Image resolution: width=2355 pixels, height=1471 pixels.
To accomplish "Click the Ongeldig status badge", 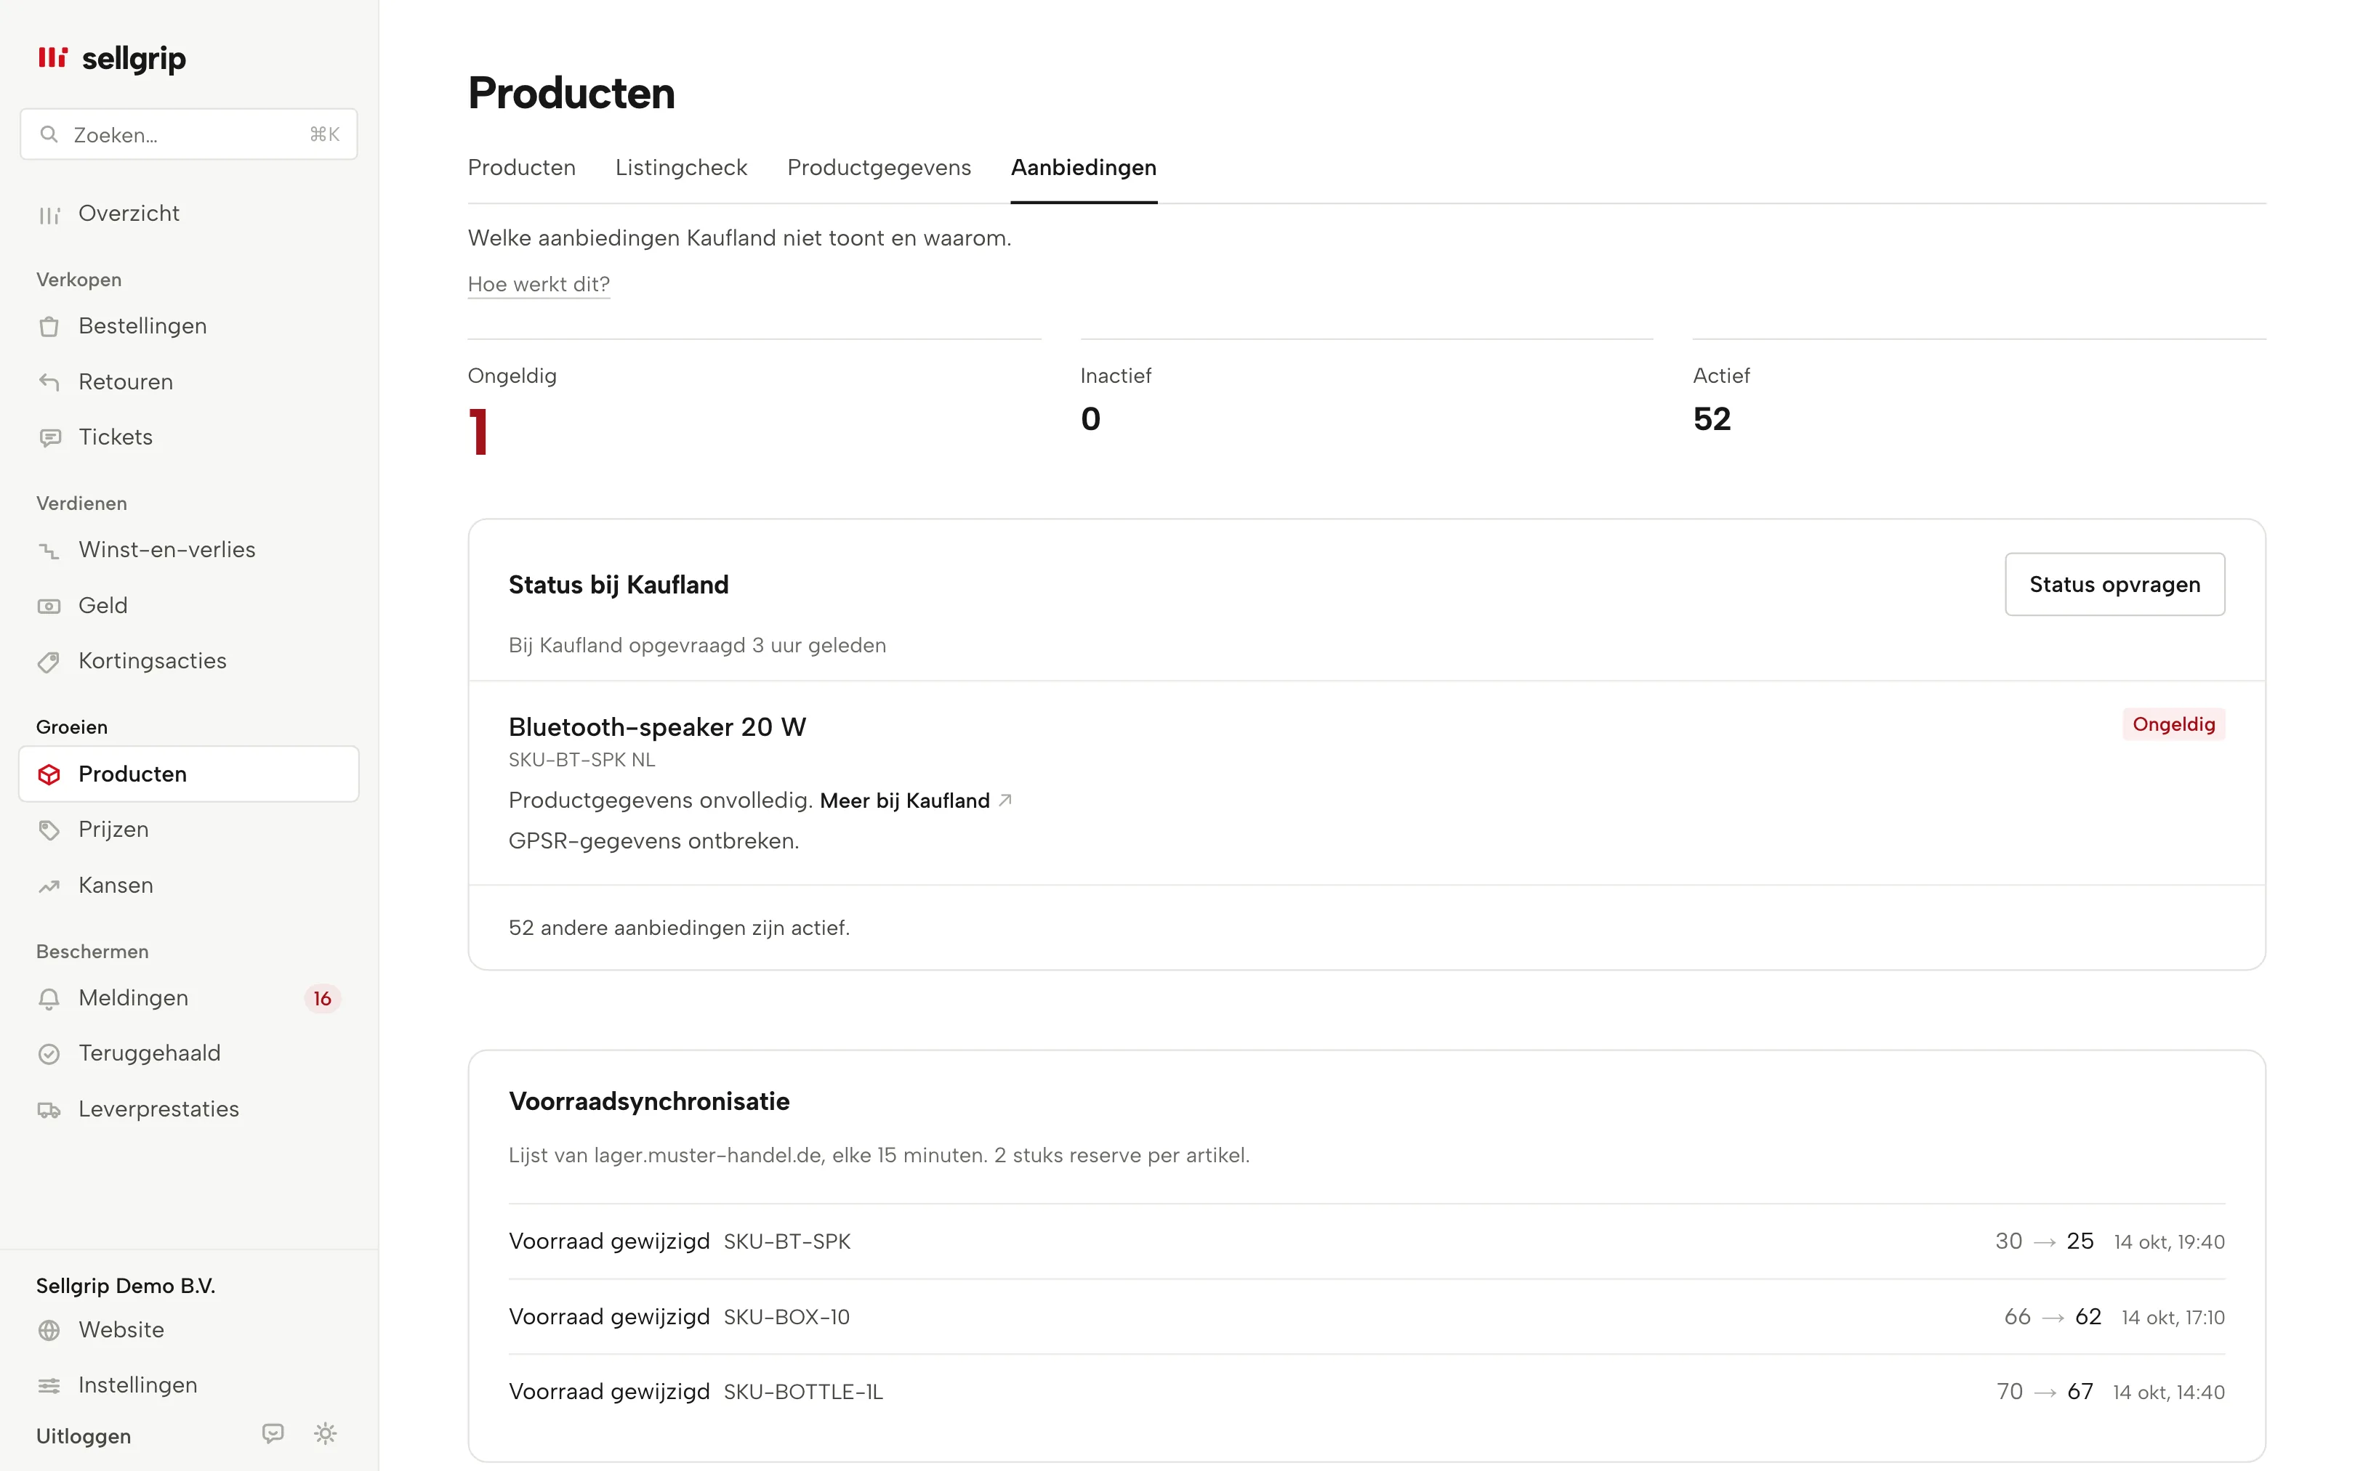I will (2173, 724).
